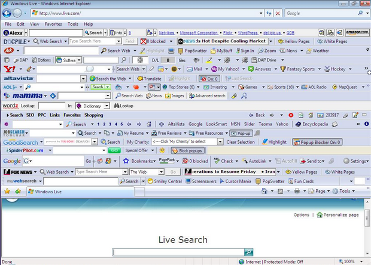This screenshot has width=371, height=265.
Task: Click the WordPress link on Alexa toolbar
Action: [x=248, y=33]
